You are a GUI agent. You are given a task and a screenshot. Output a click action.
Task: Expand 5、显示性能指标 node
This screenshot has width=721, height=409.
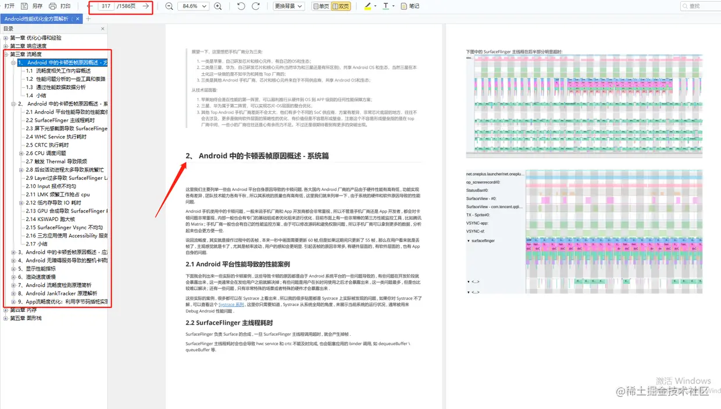point(13,269)
